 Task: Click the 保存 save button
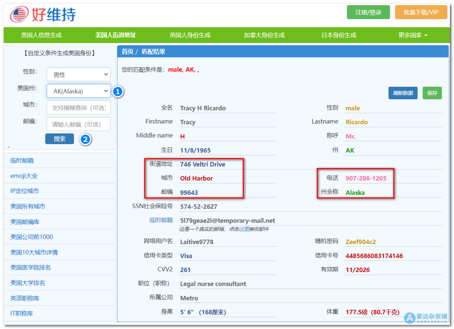432,93
